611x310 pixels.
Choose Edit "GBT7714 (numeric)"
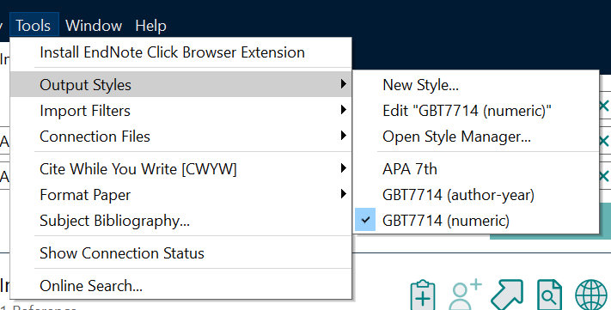click(x=476, y=111)
